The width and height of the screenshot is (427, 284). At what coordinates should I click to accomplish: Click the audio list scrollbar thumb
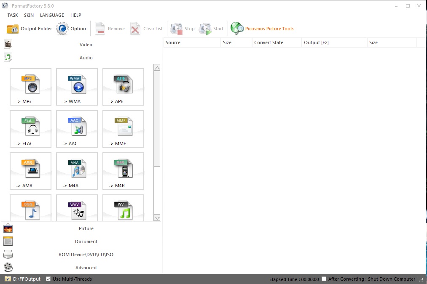[x=157, y=119]
